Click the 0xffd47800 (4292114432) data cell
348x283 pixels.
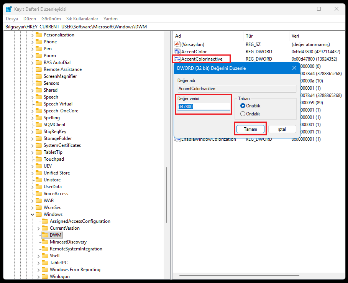[315, 51]
